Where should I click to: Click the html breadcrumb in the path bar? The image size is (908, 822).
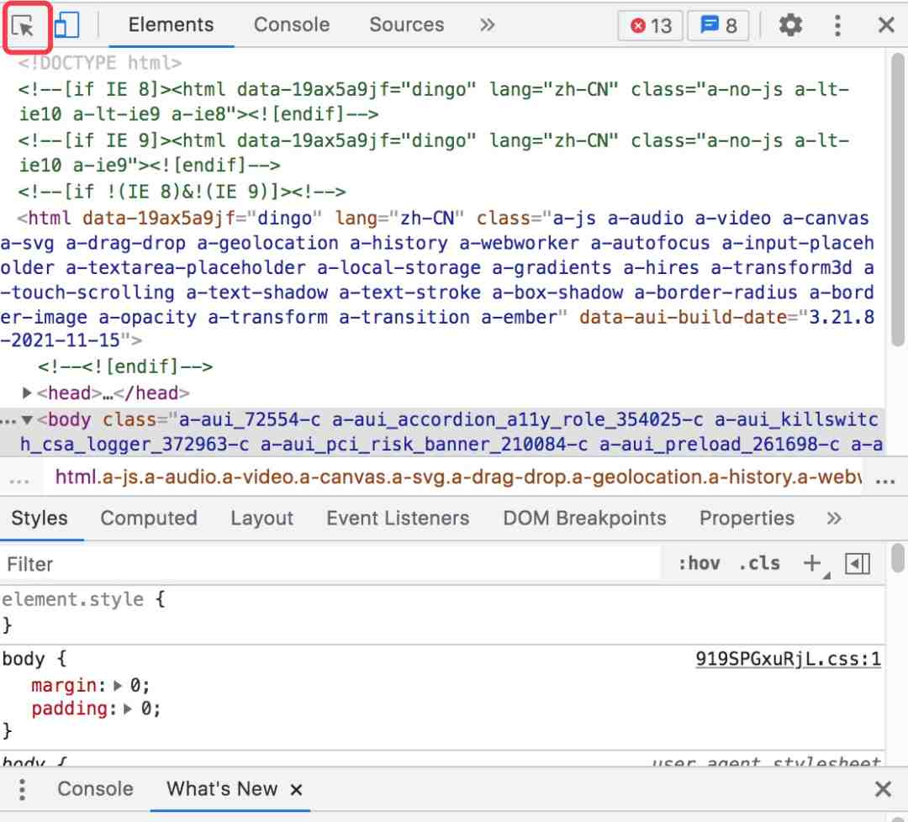tap(457, 477)
